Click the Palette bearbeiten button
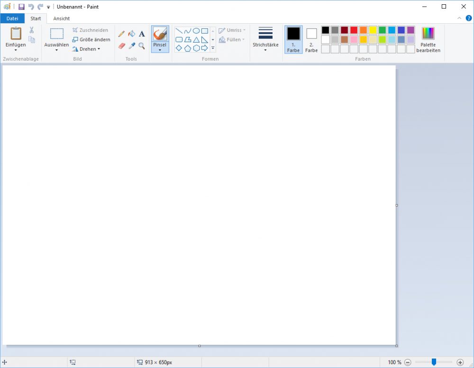Image resolution: width=474 pixels, height=368 pixels. 428,40
